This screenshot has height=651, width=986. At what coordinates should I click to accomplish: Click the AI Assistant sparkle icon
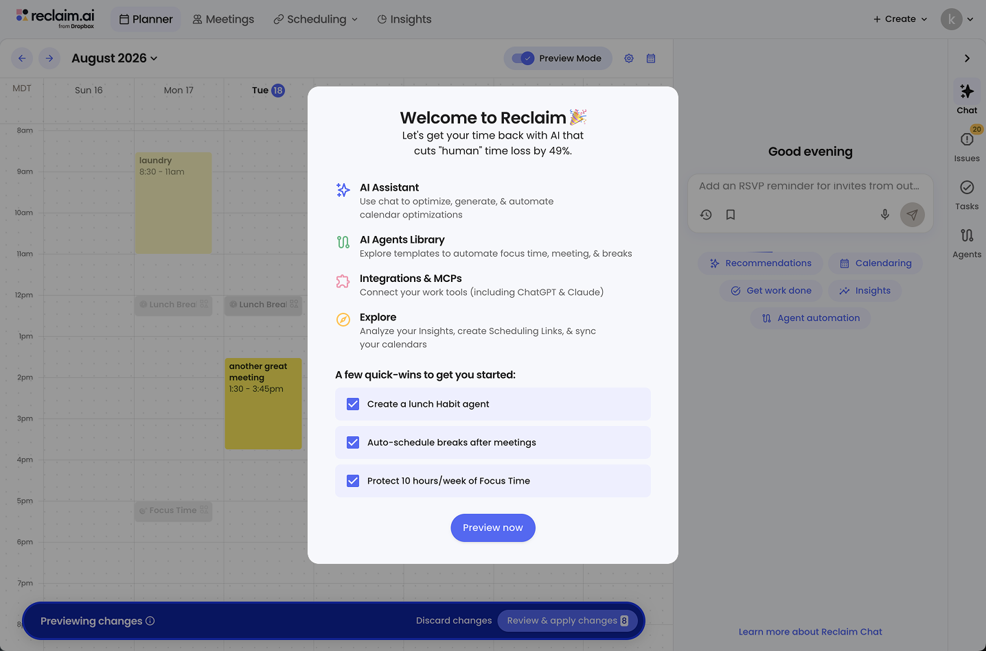(343, 190)
